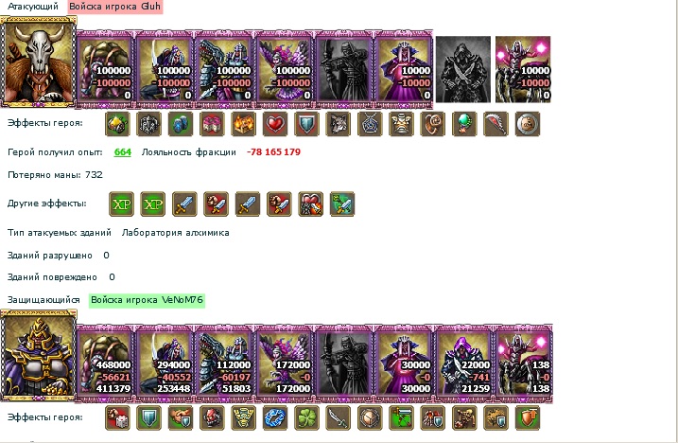Open Войска игрока VeNoM76 defender label
The height and width of the screenshot is (443, 678).
(x=147, y=300)
